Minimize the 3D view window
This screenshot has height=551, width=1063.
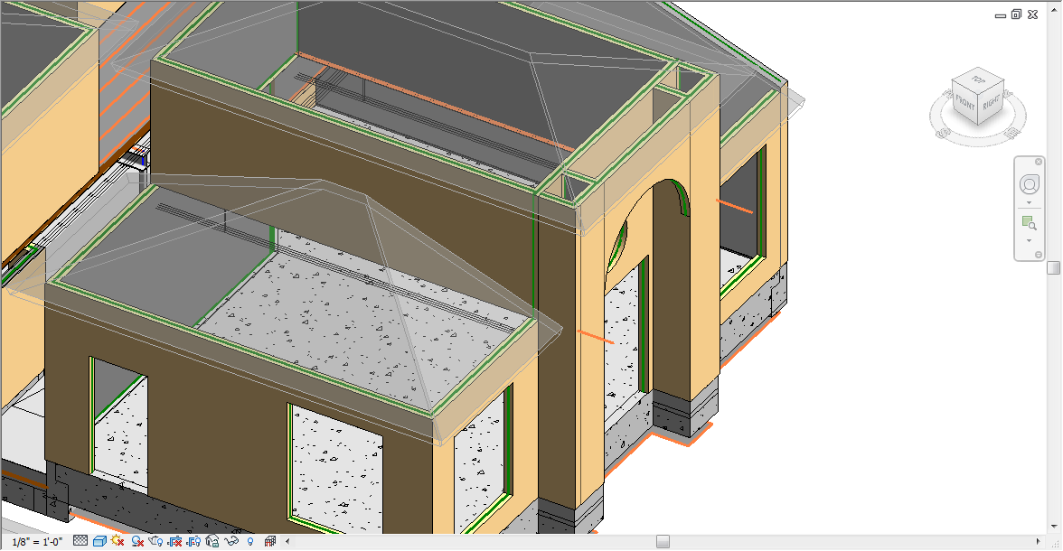click(1000, 15)
